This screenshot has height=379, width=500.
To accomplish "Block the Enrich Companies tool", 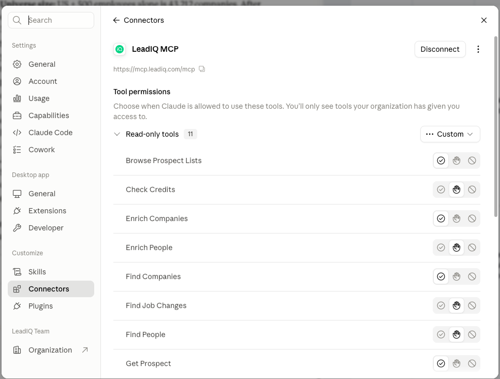I will tap(472, 218).
